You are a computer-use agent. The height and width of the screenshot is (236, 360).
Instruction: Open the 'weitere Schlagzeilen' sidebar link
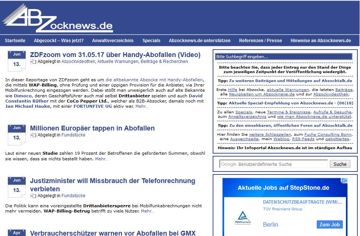pos(270,134)
